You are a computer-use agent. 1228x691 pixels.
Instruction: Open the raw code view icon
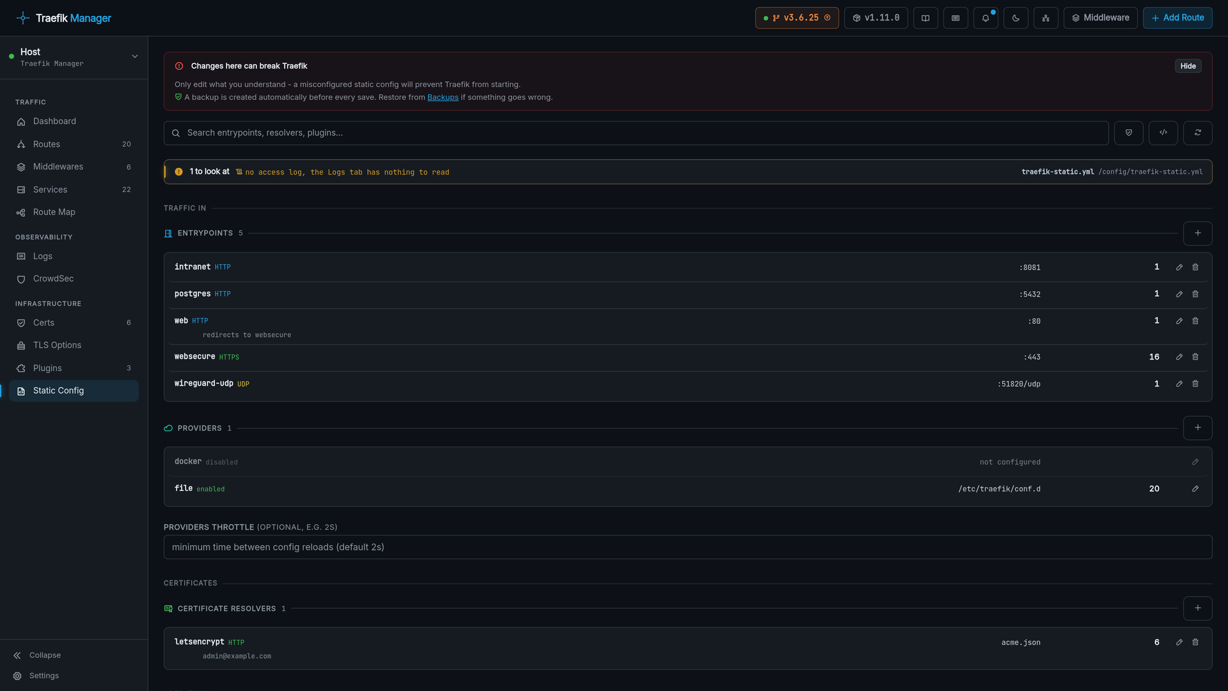(1163, 133)
